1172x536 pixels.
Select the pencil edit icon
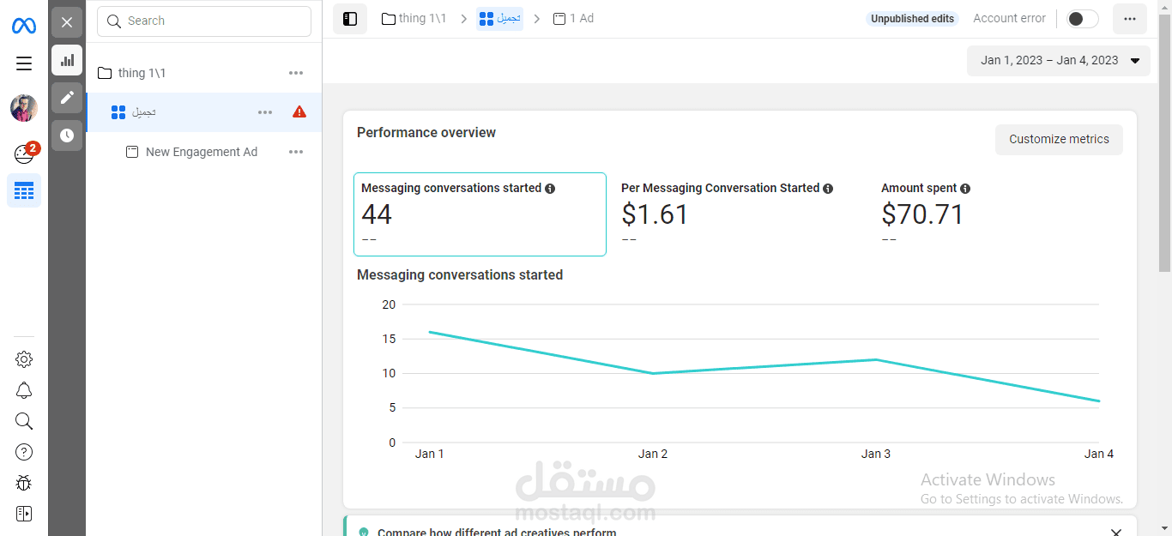tap(67, 98)
